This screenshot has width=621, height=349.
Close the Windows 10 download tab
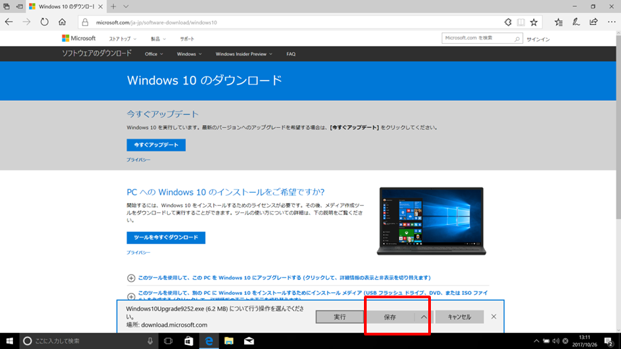[100, 6]
